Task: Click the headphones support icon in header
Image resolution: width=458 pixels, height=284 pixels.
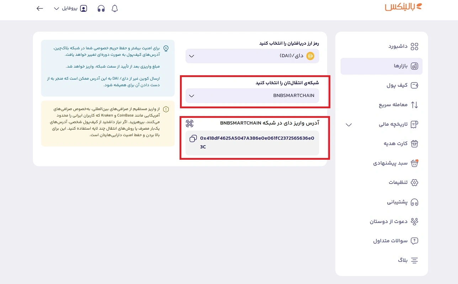Action: pyautogui.click(x=101, y=9)
